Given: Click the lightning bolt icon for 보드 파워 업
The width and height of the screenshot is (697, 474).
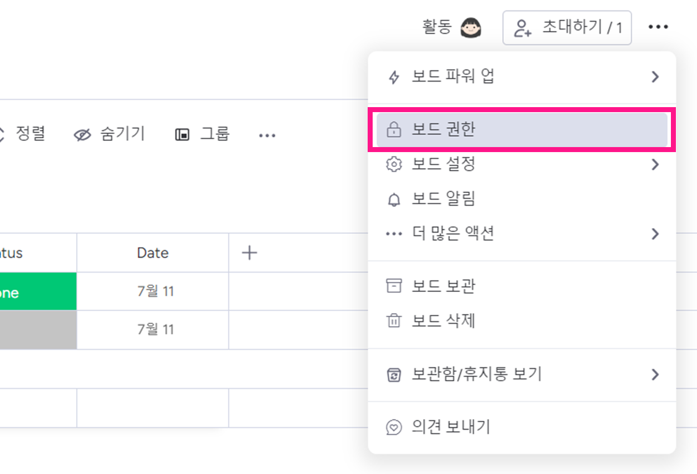Looking at the screenshot, I should pos(394,77).
